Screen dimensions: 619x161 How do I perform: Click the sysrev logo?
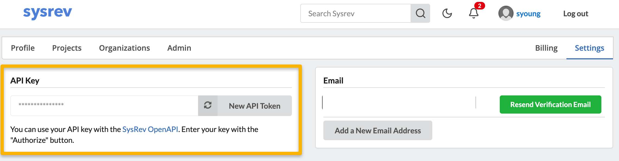[48, 13]
